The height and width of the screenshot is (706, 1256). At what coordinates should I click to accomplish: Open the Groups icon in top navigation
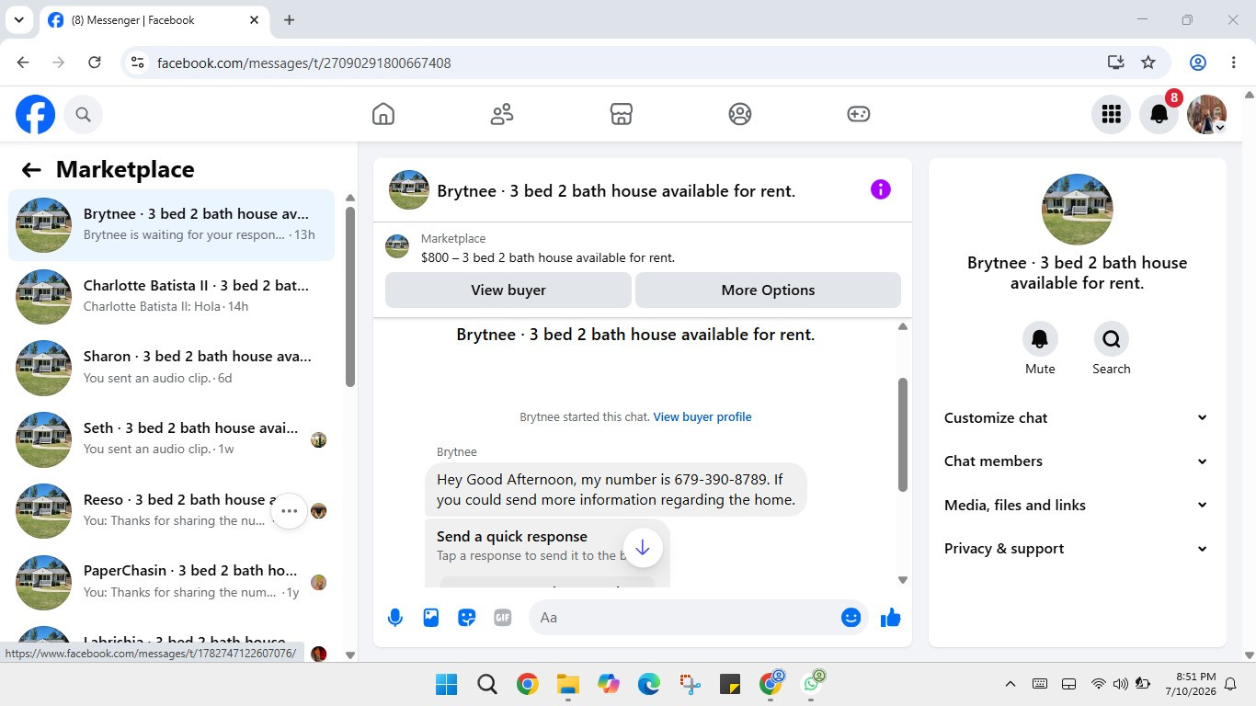pyautogui.click(x=740, y=114)
